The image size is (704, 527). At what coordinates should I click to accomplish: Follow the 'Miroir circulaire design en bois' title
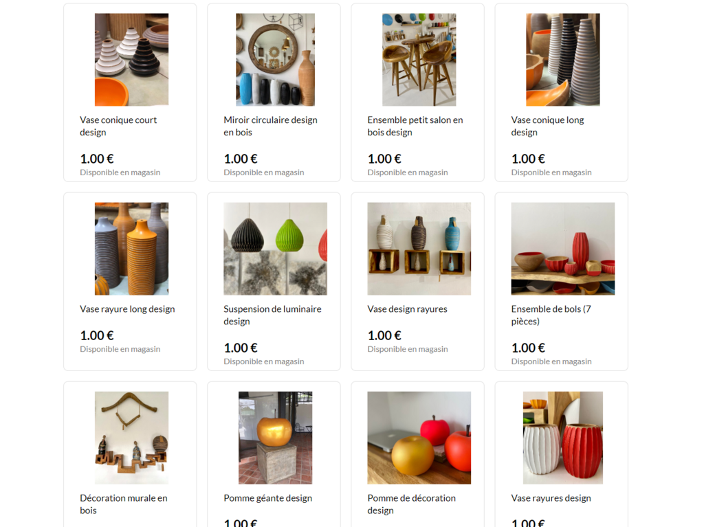click(x=270, y=126)
